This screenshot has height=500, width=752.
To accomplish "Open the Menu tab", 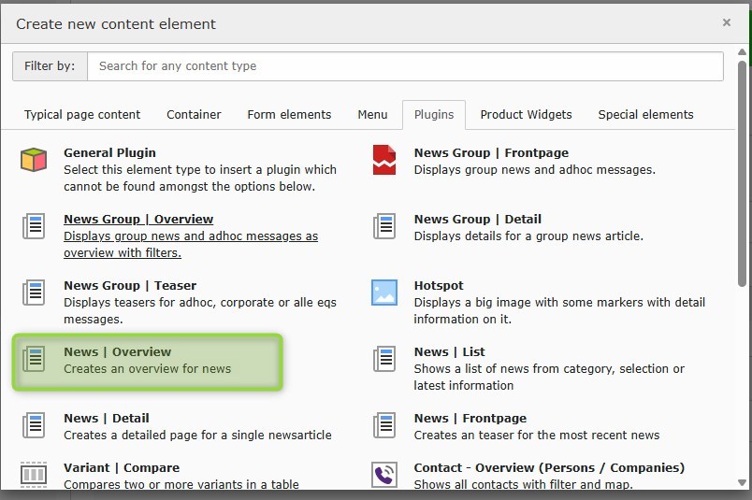I will click(372, 115).
